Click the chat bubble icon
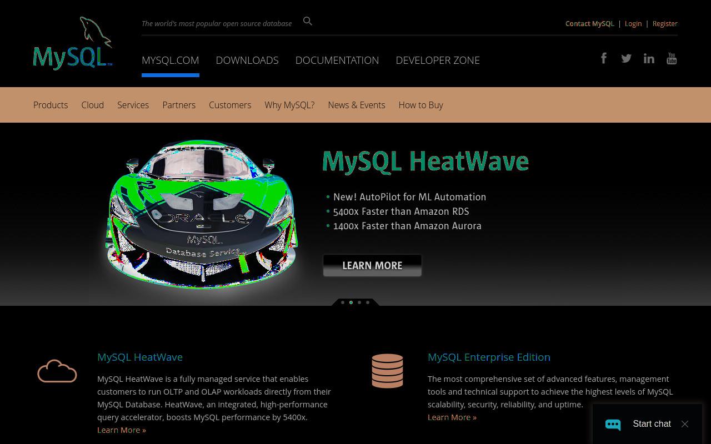The width and height of the screenshot is (711, 444). tap(613, 425)
